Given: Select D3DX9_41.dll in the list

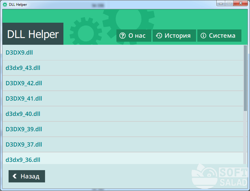Looking at the screenshot, I should (x=123, y=98).
